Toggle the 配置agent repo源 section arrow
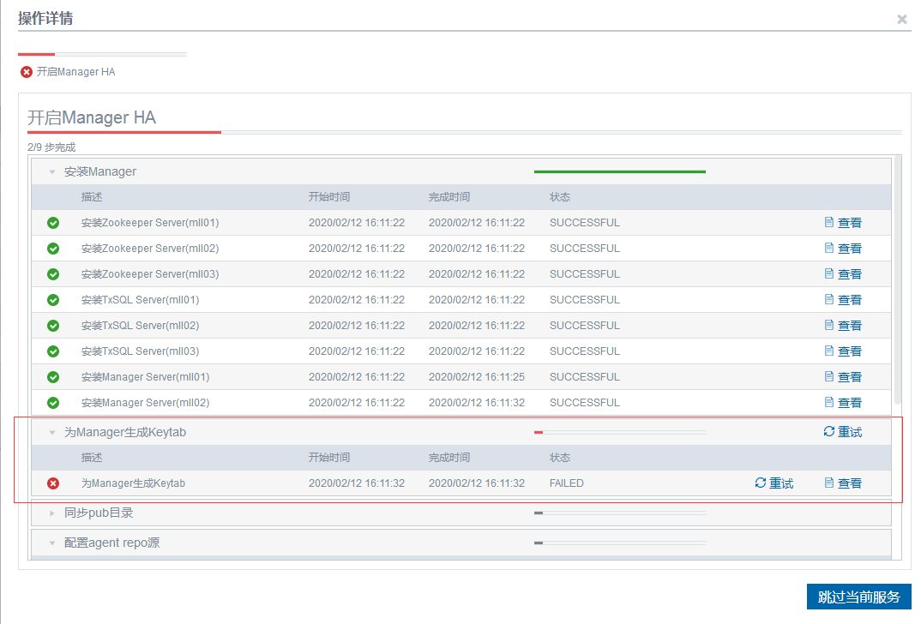The image size is (921, 624). click(52, 543)
